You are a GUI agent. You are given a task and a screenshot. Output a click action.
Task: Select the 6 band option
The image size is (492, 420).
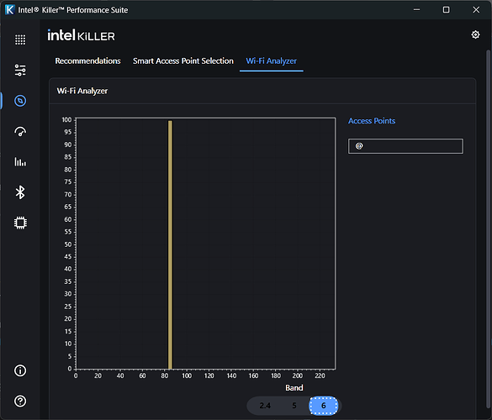click(324, 406)
